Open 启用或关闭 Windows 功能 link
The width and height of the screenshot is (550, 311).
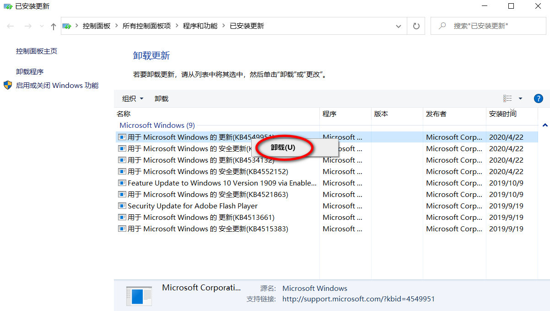pyautogui.click(x=57, y=85)
